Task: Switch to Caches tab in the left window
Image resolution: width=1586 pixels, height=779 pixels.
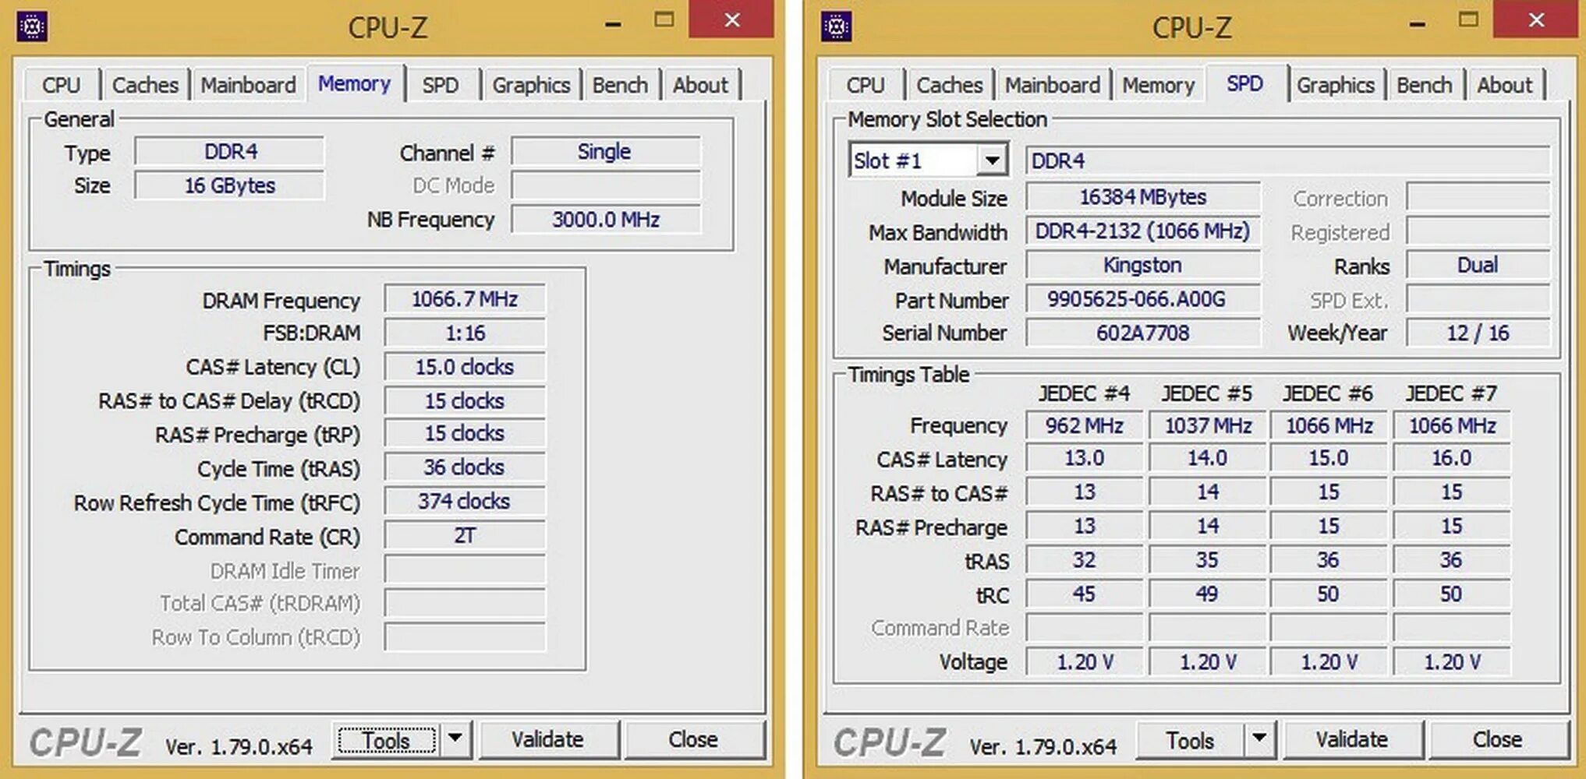Action: click(145, 85)
